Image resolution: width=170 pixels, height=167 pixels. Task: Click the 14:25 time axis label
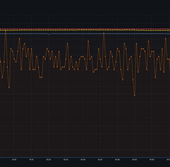point(65,160)
